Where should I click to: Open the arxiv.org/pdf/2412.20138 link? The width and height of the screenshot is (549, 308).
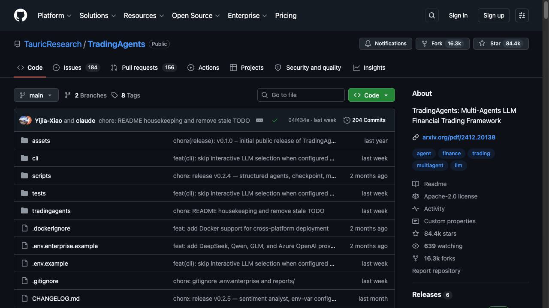[x=459, y=137]
